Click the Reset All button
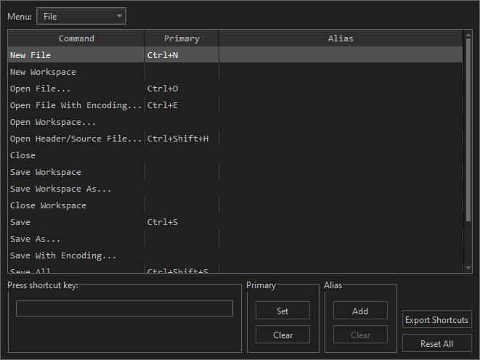Viewport: 480px width, 360px height. pyautogui.click(x=437, y=343)
